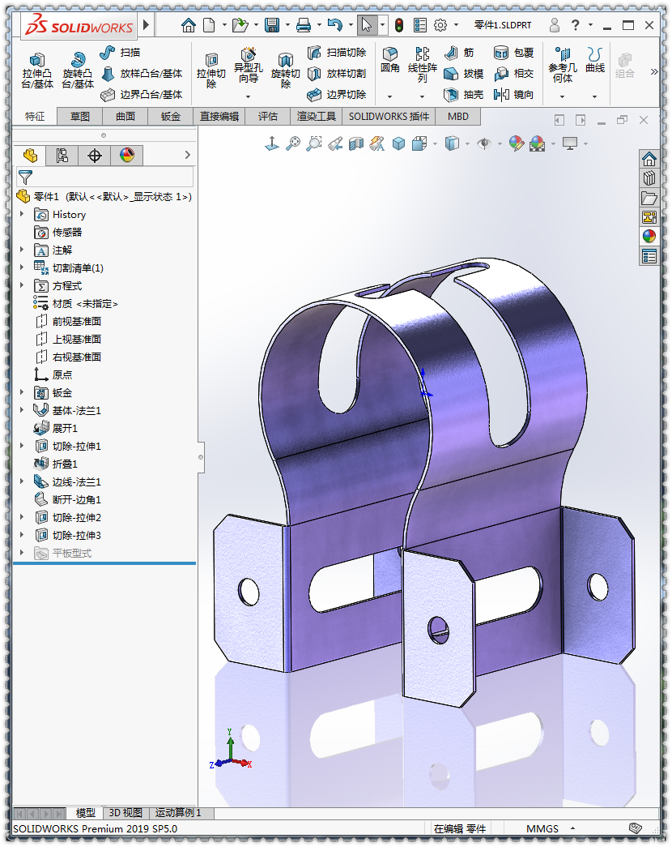The image size is (672, 847).
Task: Open the 圆角 fillet dropdown arrow
Action: tap(389, 96)
